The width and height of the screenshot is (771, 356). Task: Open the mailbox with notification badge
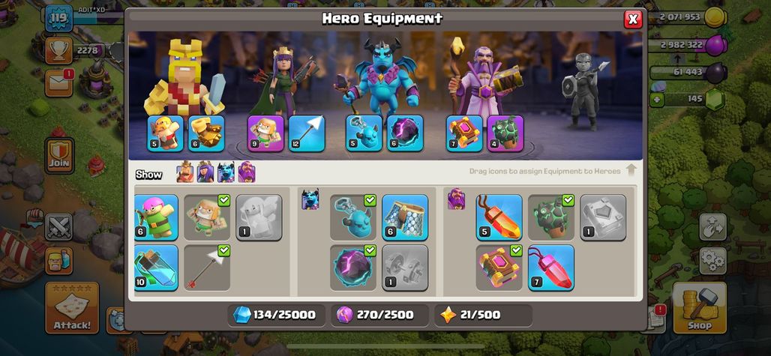pyautogui.click(x=59, y=83)
